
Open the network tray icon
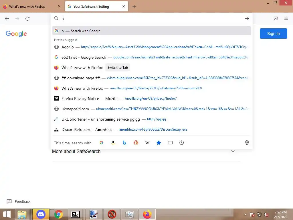[259, 215]
